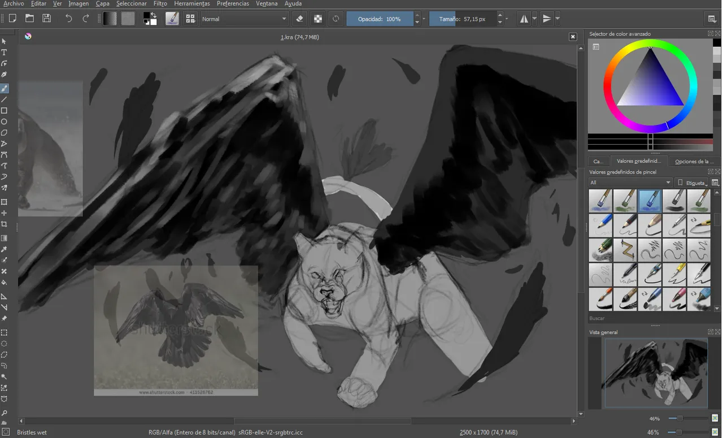Image resolution: width=723 pixels, height=438 pixels.
Task: Expand the All brush tag dropdown
Action: click(630, 183)
